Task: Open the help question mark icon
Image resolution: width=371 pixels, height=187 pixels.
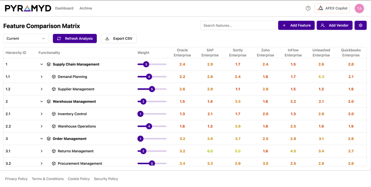Action: (308, 8)
